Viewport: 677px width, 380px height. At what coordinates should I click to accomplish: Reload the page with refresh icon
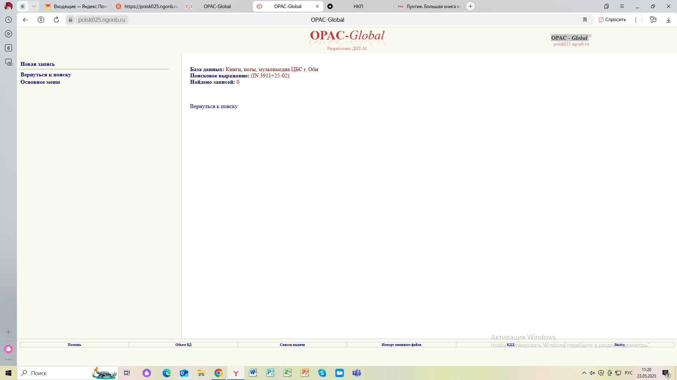pyautogui.click(x=56, y=20)
